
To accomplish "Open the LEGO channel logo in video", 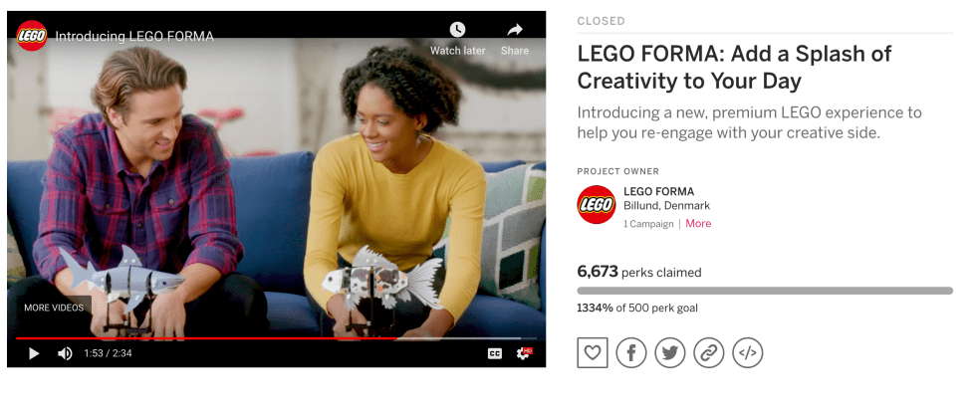I will (x=32, y=36).
